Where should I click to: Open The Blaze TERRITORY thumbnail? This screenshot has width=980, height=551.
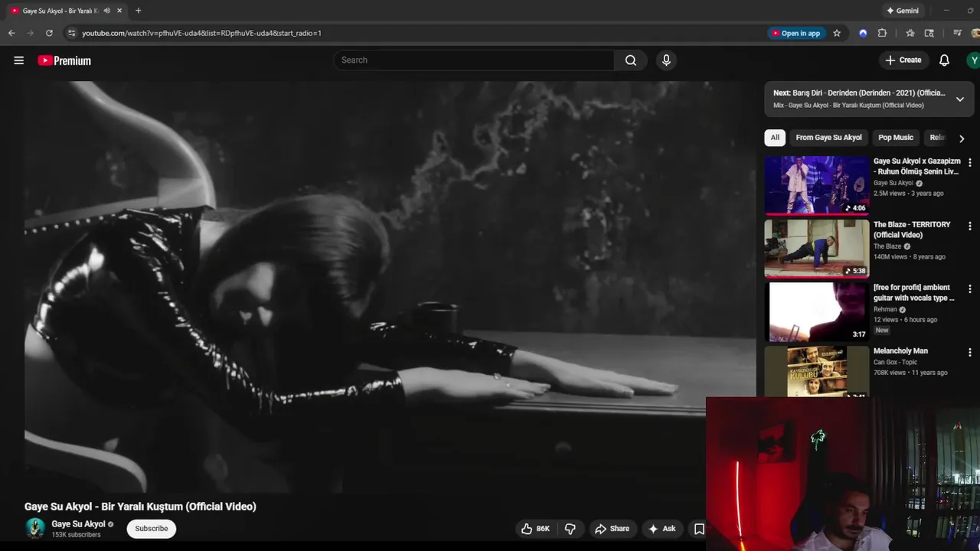tap(817, 249)
